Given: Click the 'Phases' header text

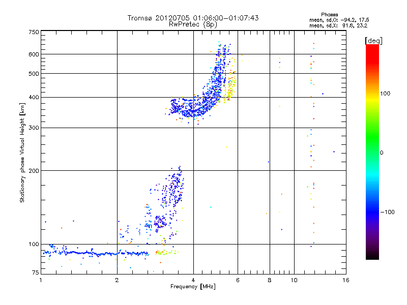Looking at the screenshot, I should pyautogui.click(x=329, y=15).
